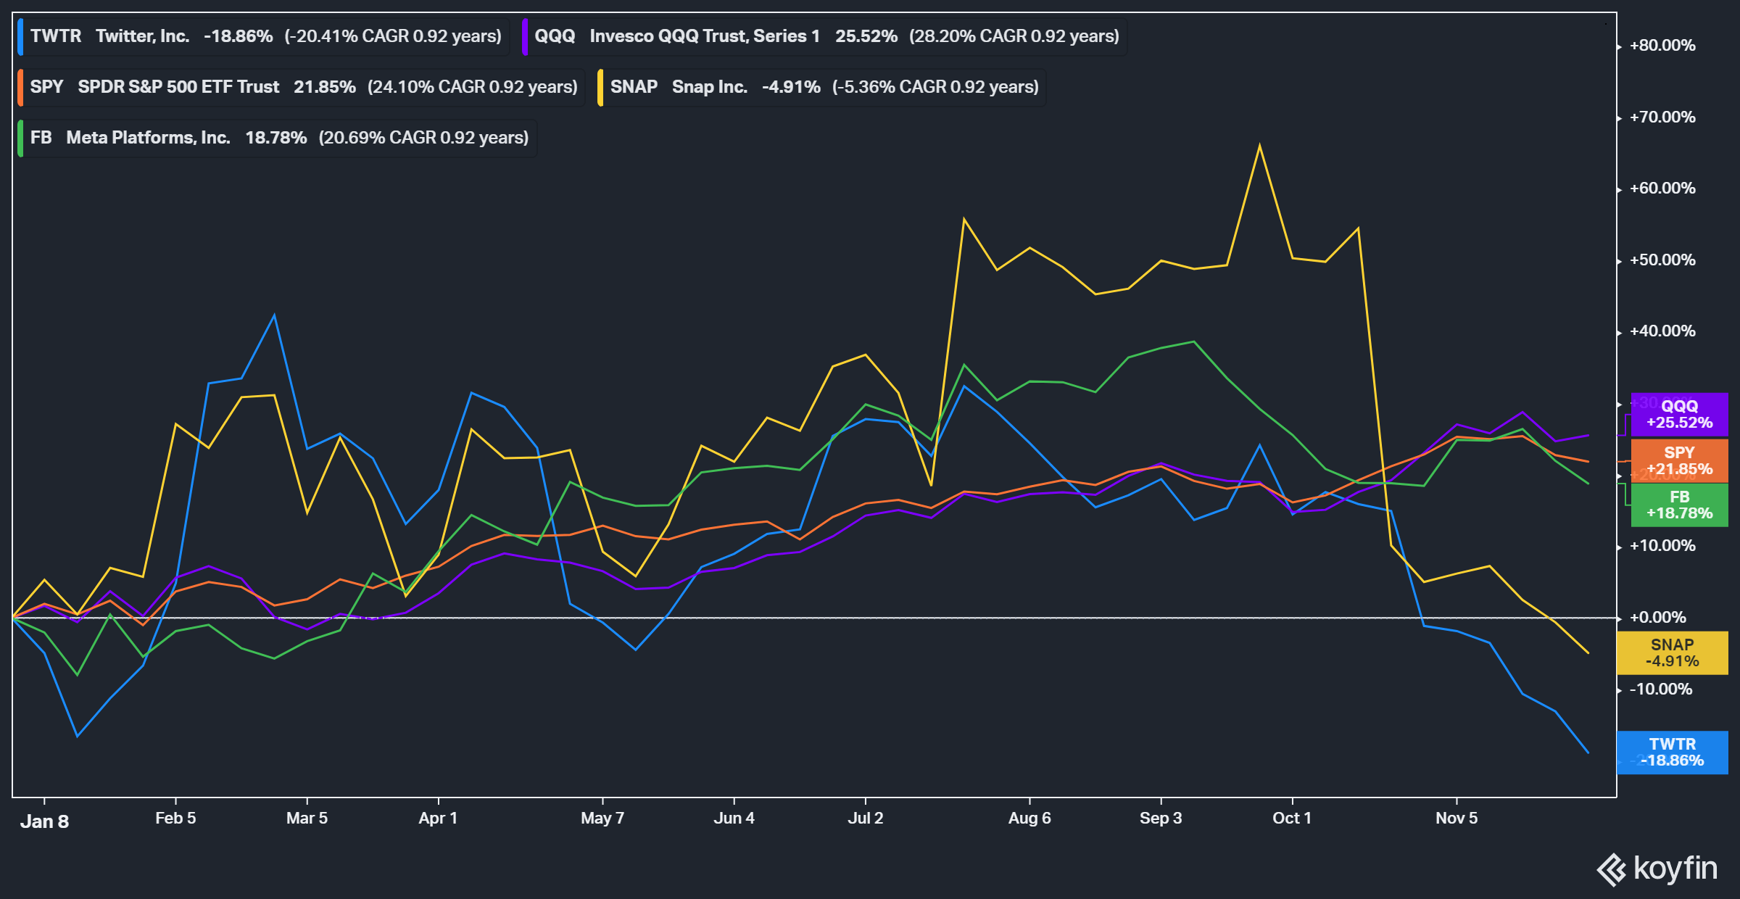Click the Apr 1 date label
The width and height of the screenshot is (1740, 899).
point(438,819)
